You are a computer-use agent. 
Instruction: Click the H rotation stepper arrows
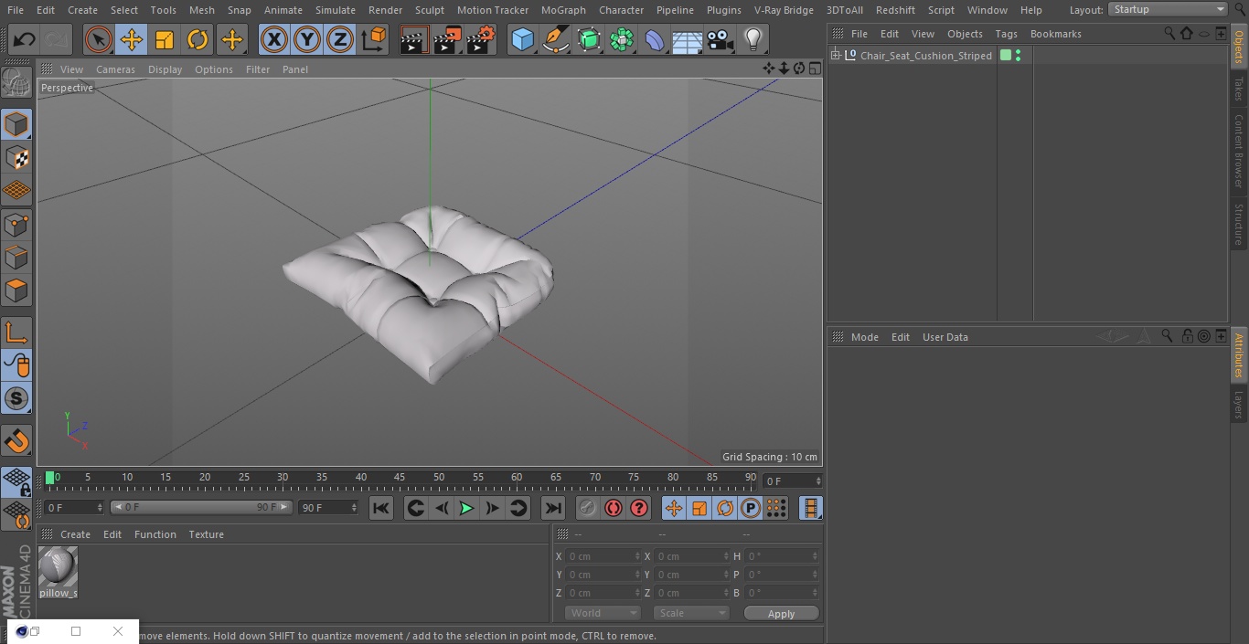(x=815, y=556)
